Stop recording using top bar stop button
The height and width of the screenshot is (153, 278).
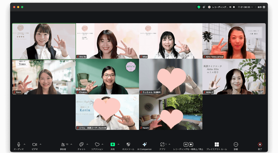pos(234,7)
